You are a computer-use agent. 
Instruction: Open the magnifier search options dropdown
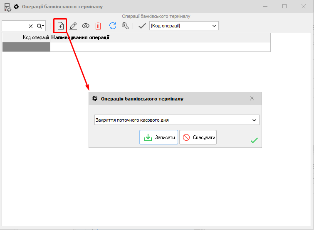tap(40, 26)
